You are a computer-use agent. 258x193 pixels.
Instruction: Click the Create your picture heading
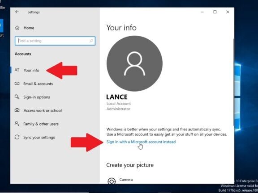(130, 165)
